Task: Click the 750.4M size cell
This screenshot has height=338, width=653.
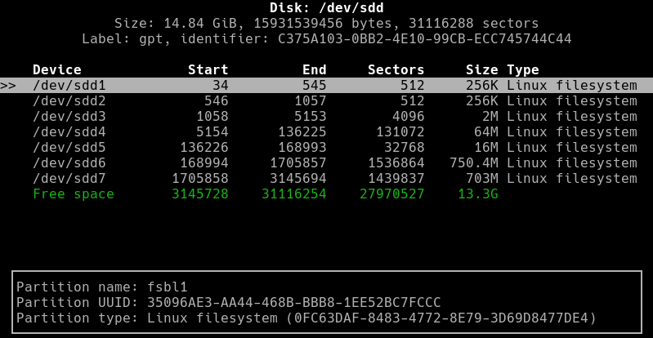Action: [x=474, y=163]
